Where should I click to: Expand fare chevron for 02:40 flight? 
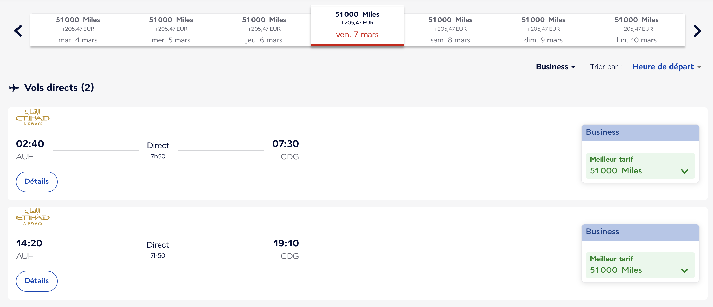pos(684,171)
